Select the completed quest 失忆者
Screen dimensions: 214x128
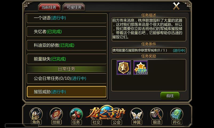click(x=67, y=32)
